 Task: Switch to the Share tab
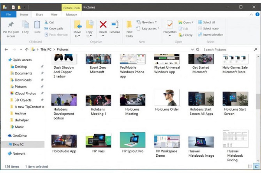[39, 14]
